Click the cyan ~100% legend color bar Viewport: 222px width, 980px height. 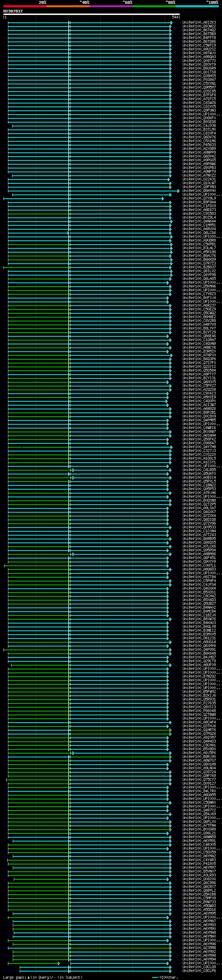pos(197,6)
